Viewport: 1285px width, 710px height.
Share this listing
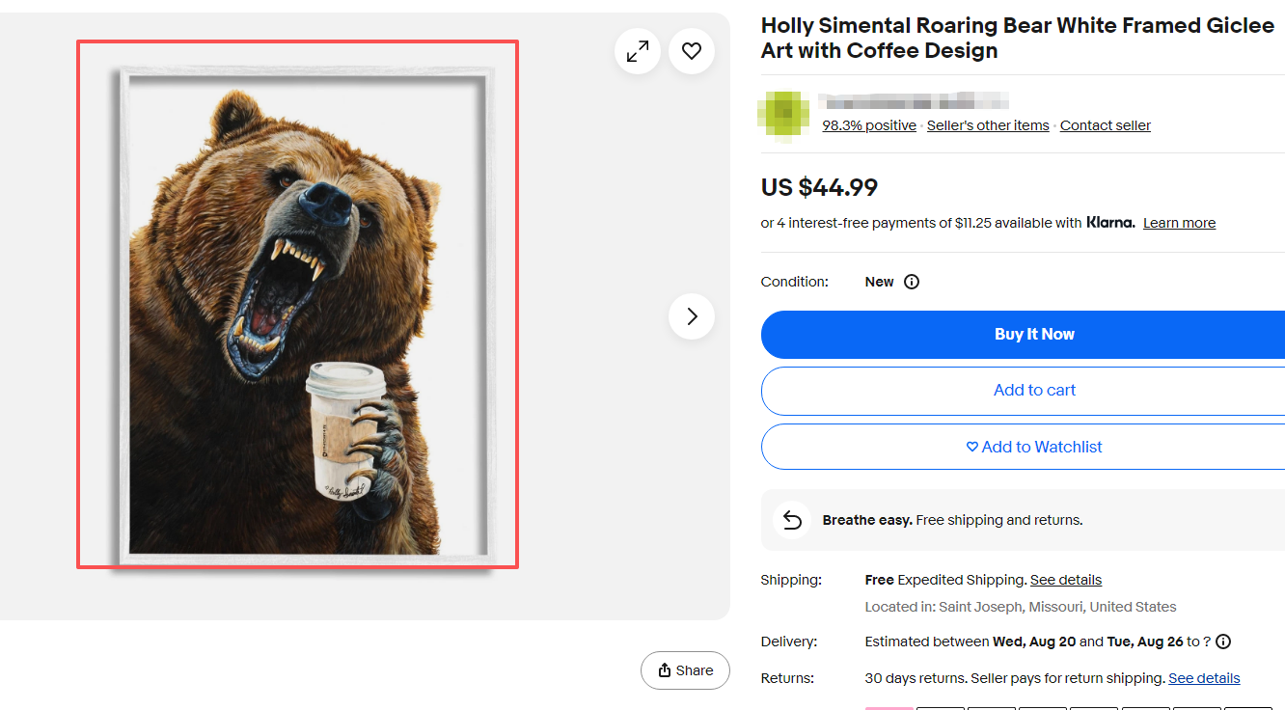(685, 670)
